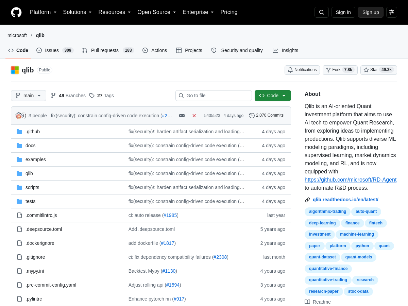Open the main branch selector
This screenshot has height=306, width=408.
[x=29, y=96]
